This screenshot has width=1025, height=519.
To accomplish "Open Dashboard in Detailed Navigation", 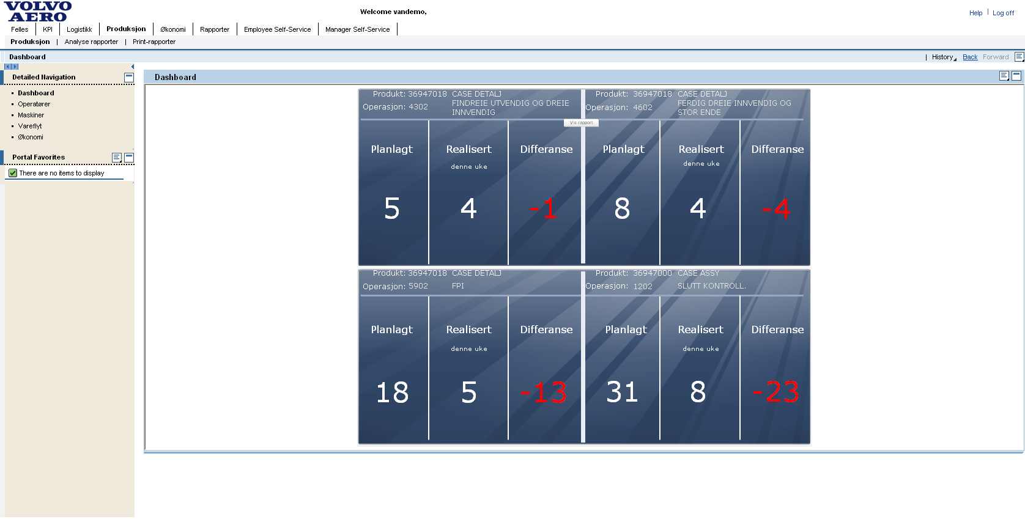I will point(35,93).
